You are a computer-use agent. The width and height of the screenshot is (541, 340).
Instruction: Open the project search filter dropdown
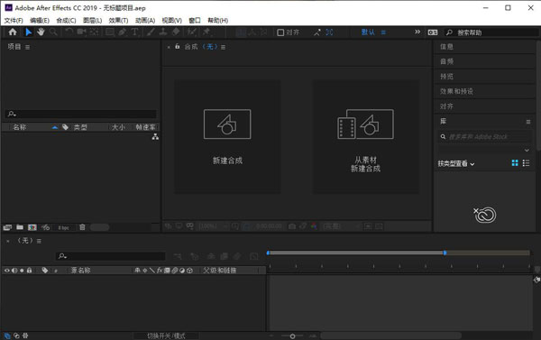click(12, 114)
